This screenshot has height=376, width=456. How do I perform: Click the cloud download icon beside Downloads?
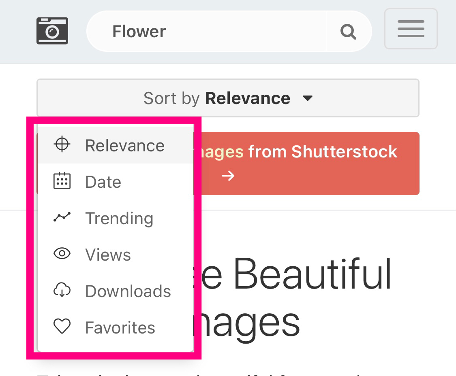62,290
